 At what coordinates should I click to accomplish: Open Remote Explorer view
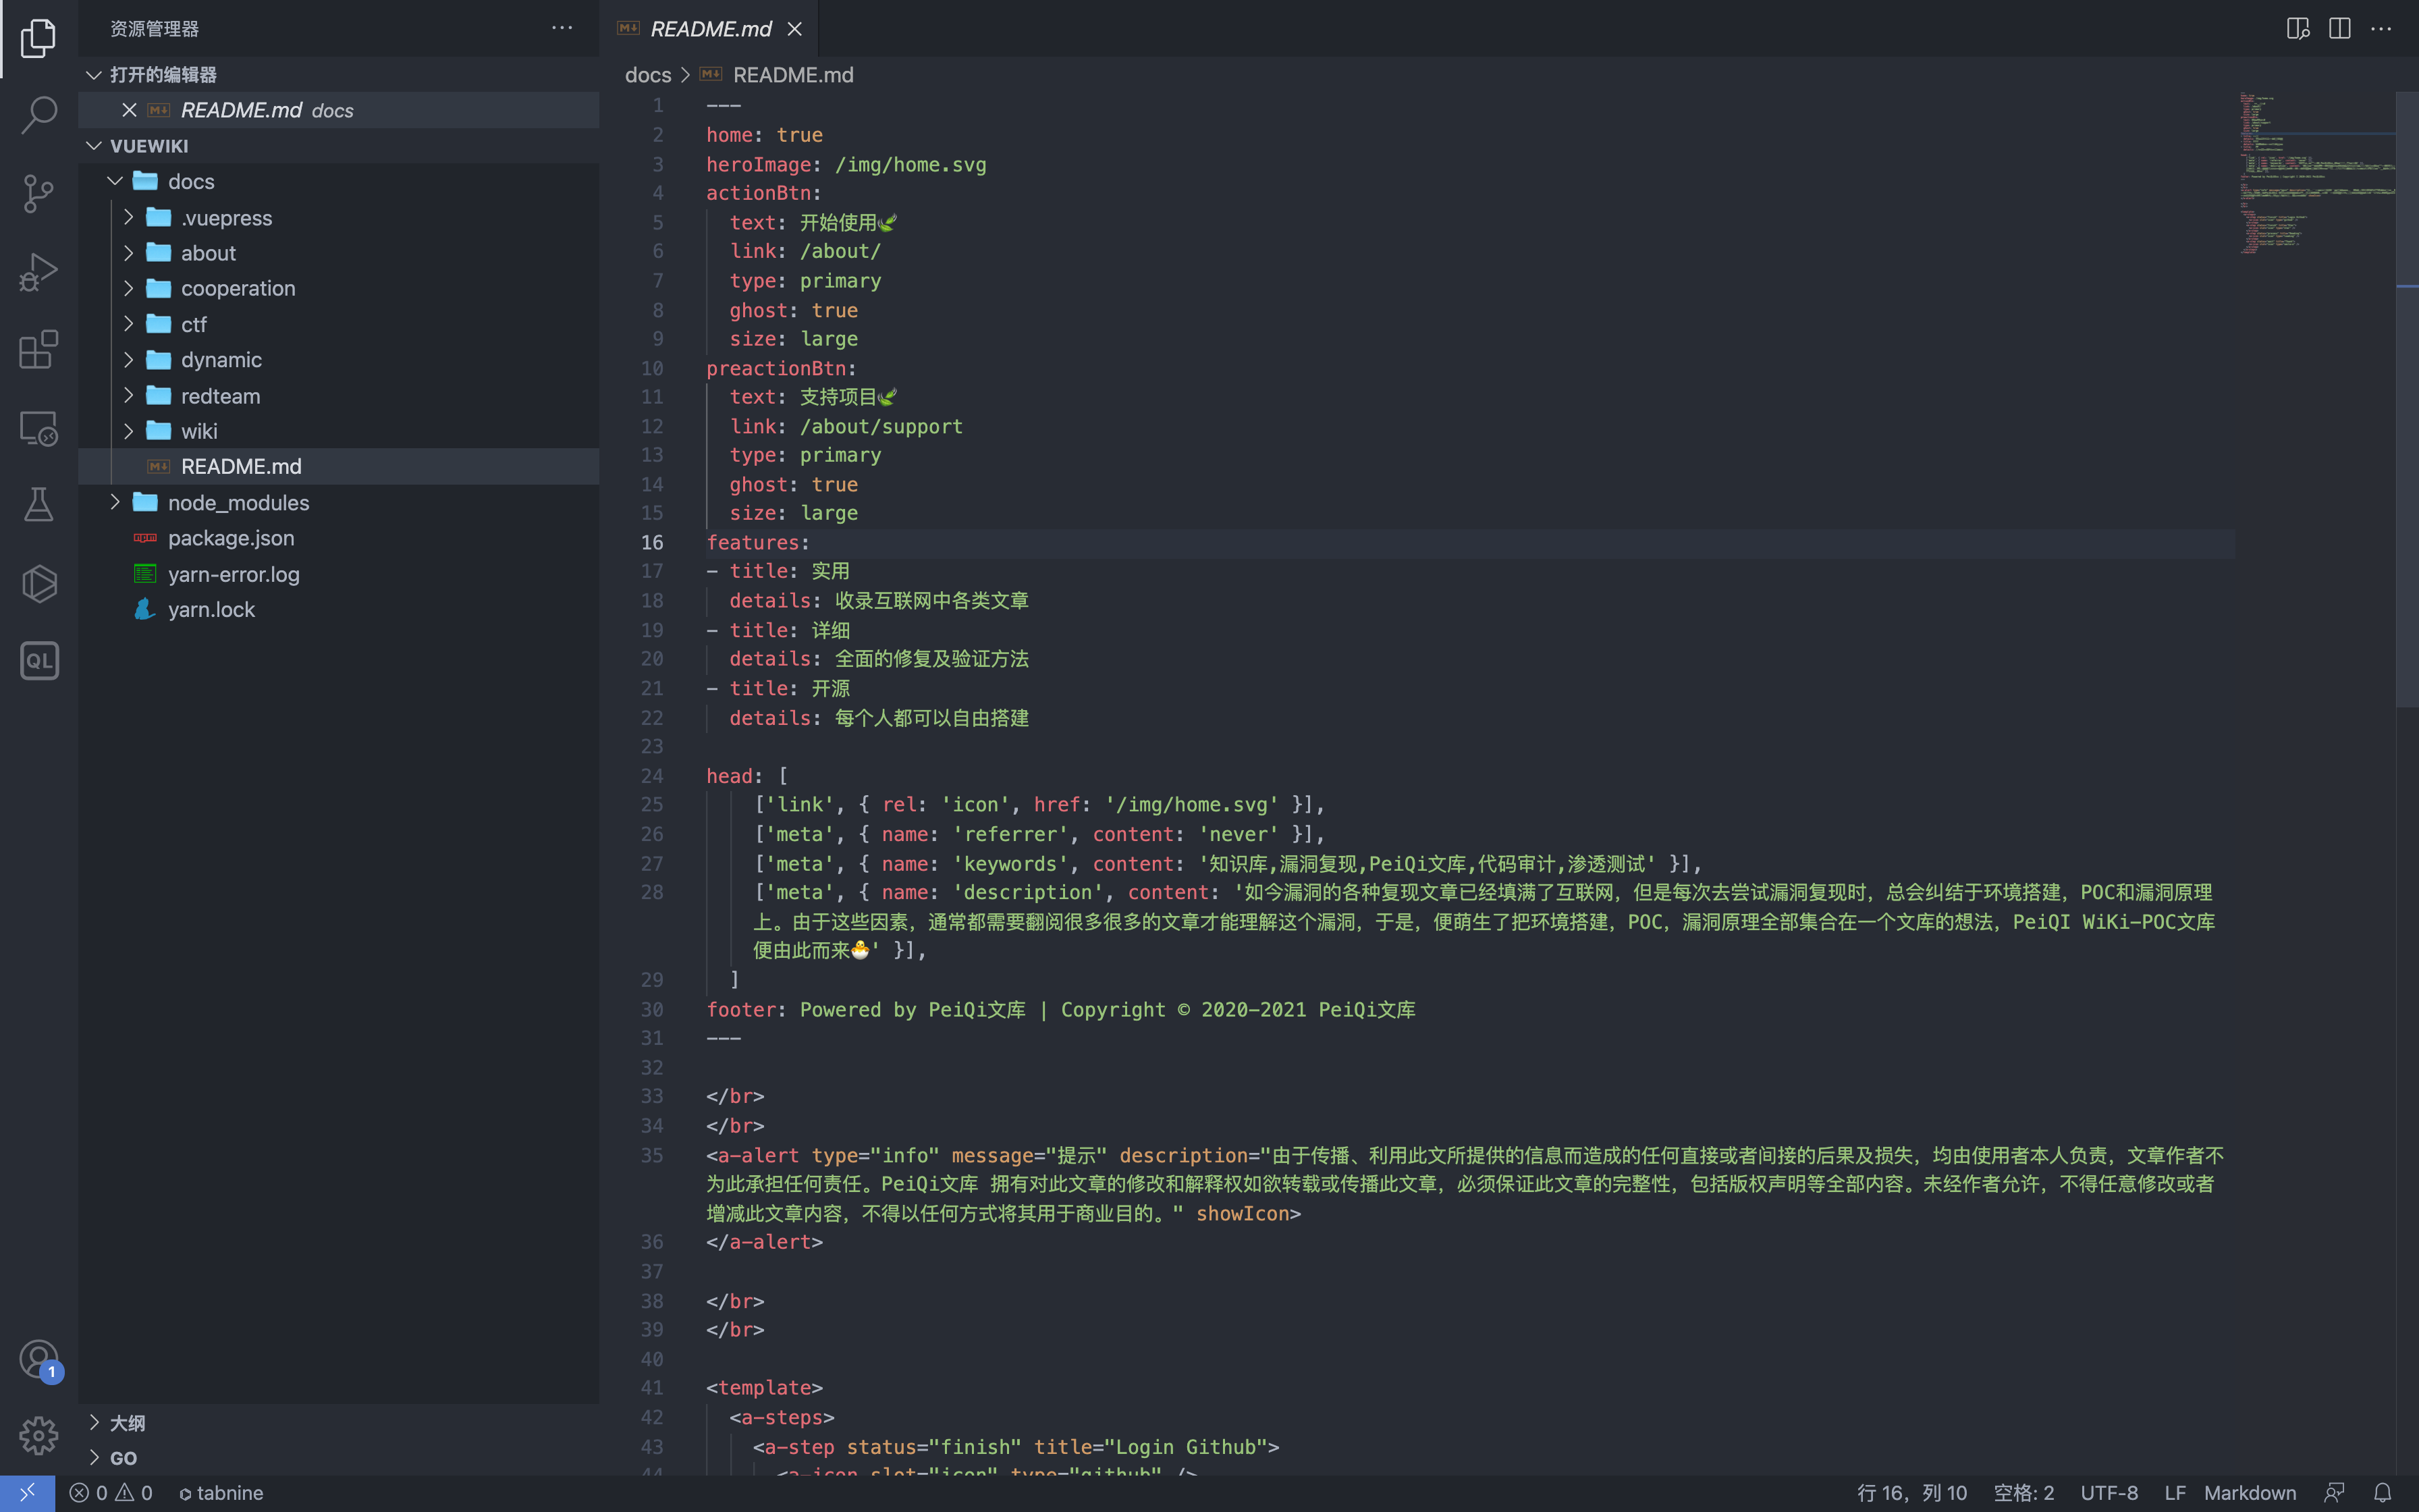[38, 428]
